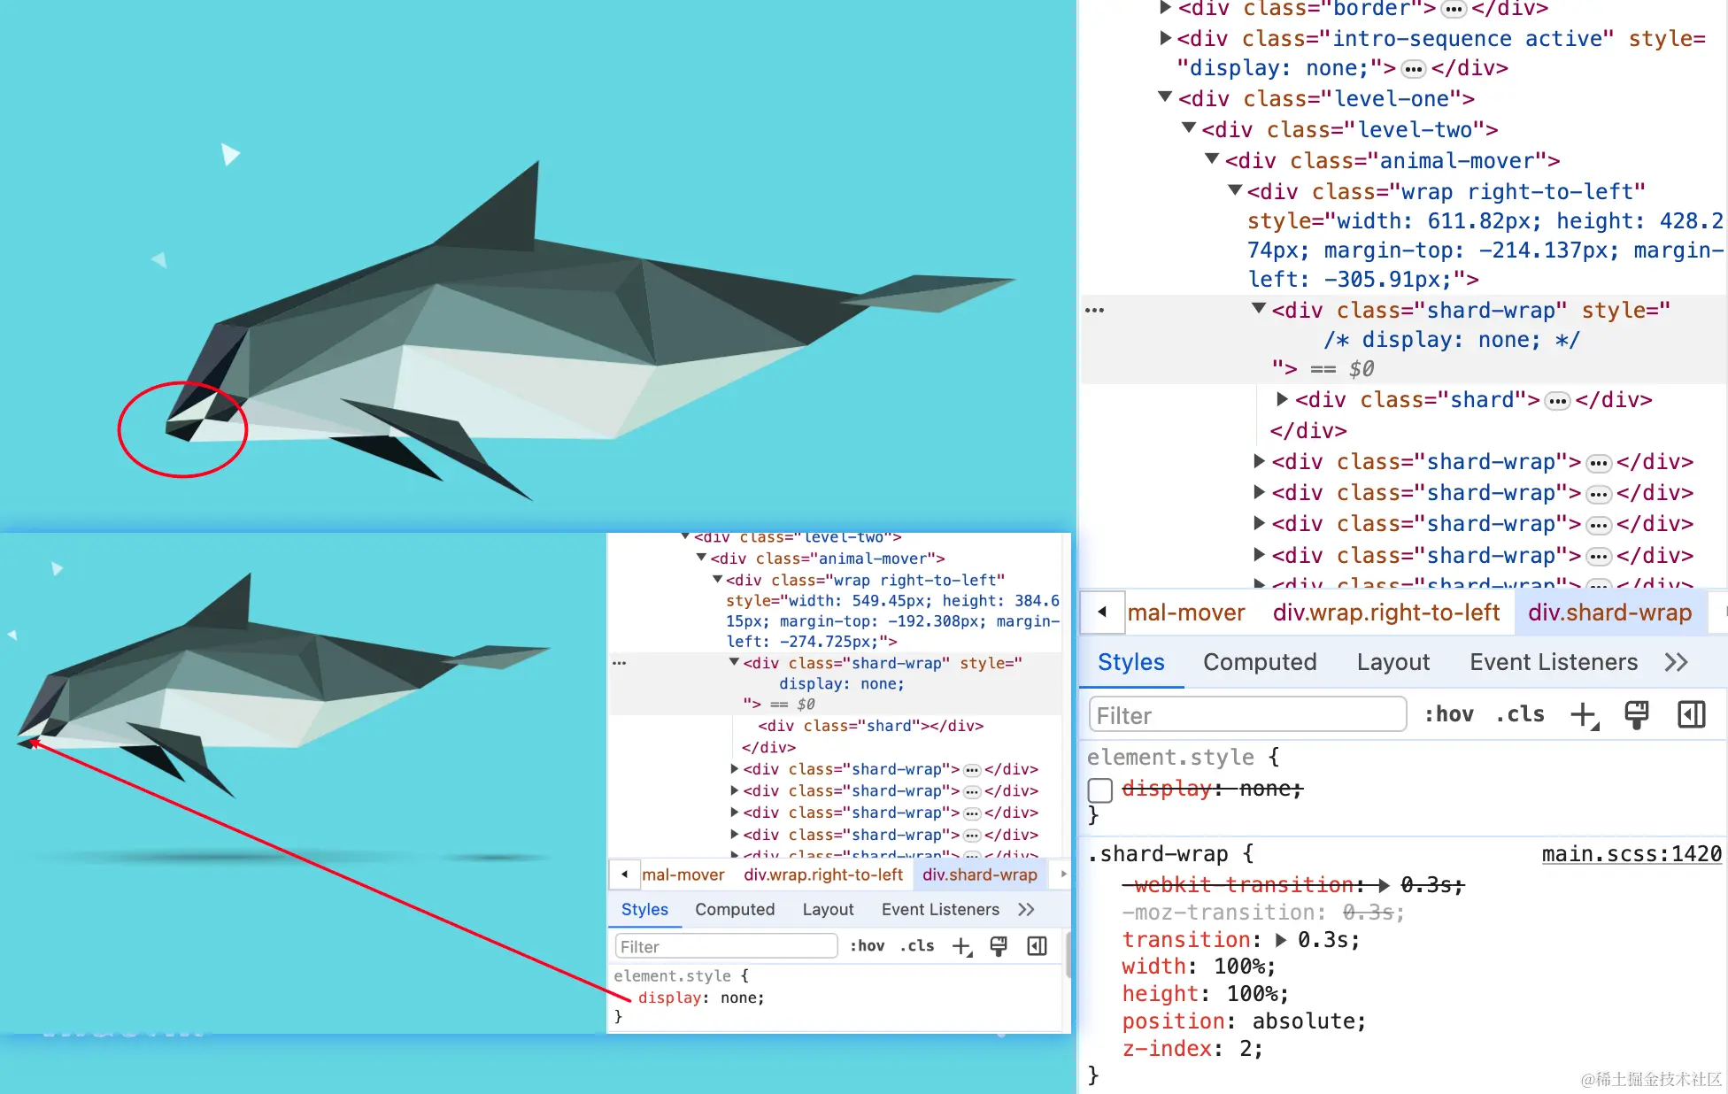
Task: Select the div.wrap.right-to-left breadcrumb
Action: [1385, 612]
